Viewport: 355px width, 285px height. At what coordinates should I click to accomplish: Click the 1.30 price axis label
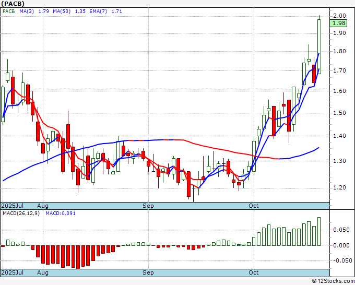[340, 161]
